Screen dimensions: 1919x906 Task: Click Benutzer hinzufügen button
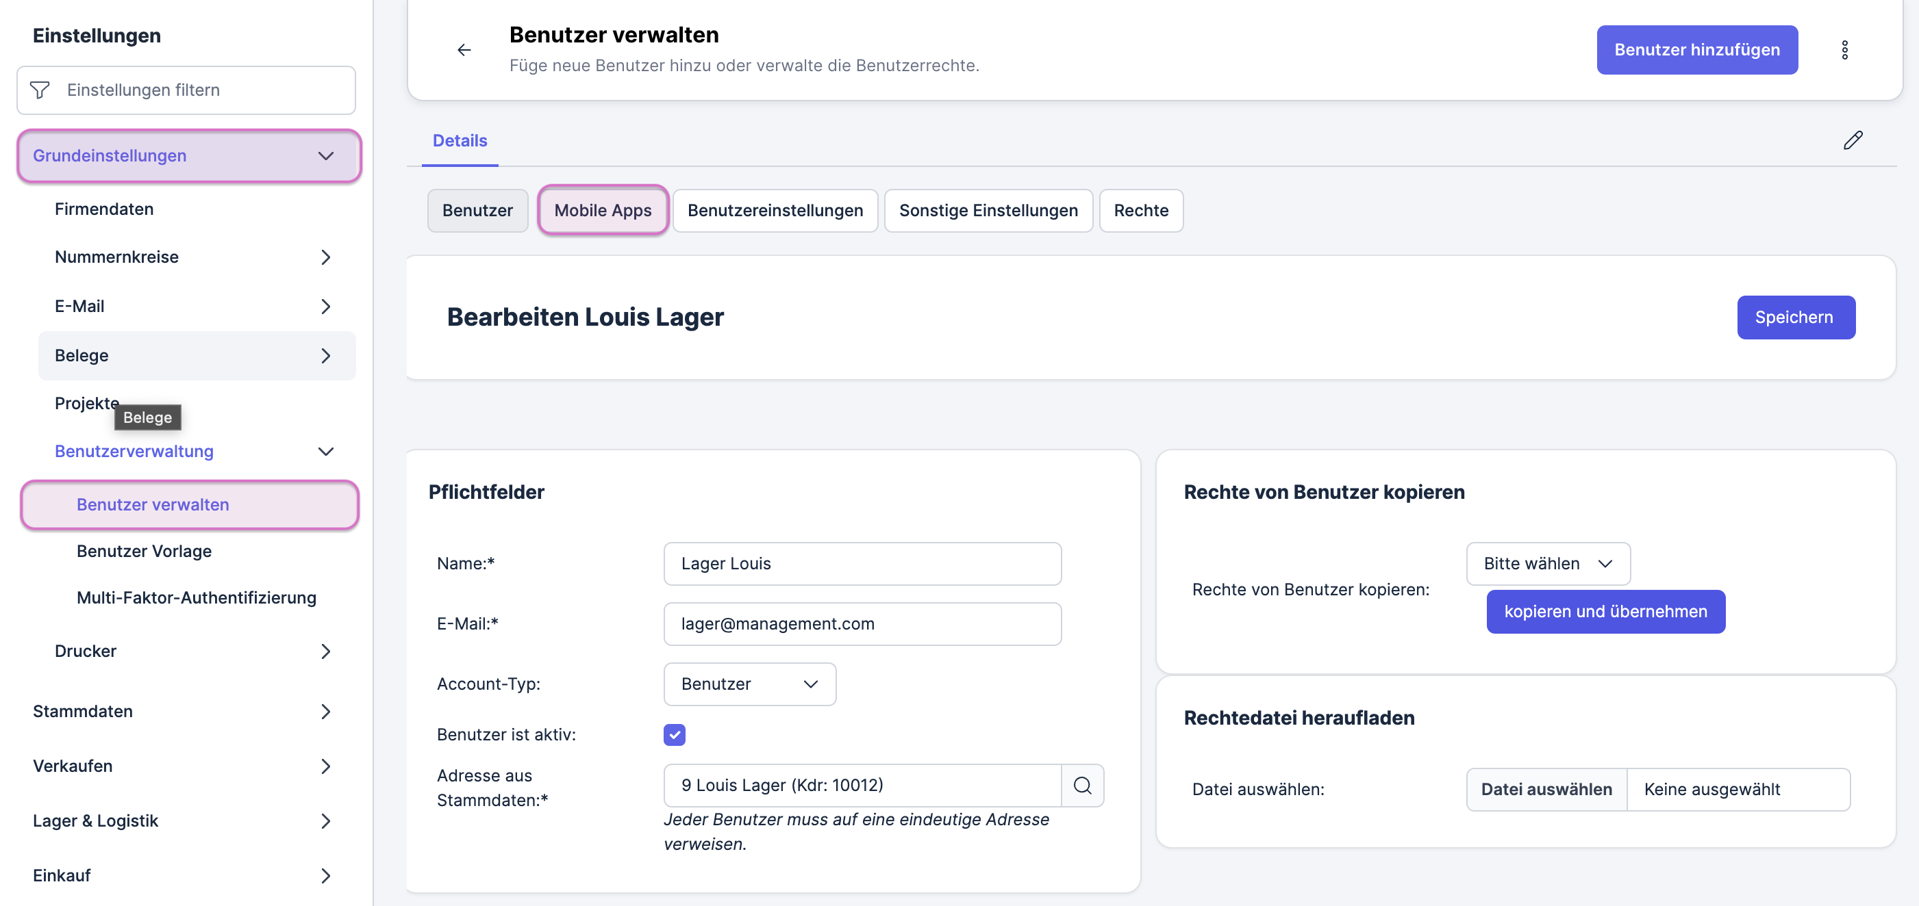[1696, 50]
